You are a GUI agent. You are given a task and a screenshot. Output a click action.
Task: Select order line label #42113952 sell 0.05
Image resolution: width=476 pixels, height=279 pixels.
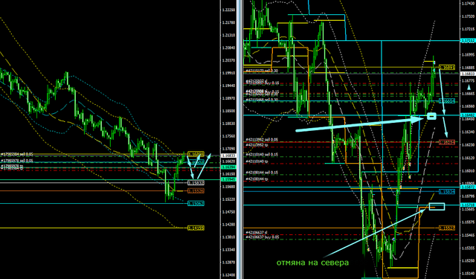(x=262, y=140)
